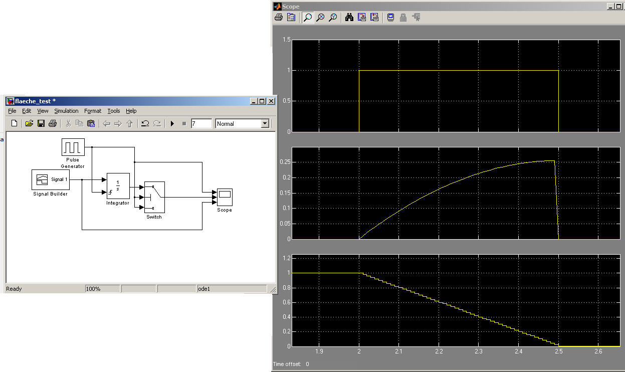Click the Open model folder icon
625x372 pixels.
click(29, 123)
